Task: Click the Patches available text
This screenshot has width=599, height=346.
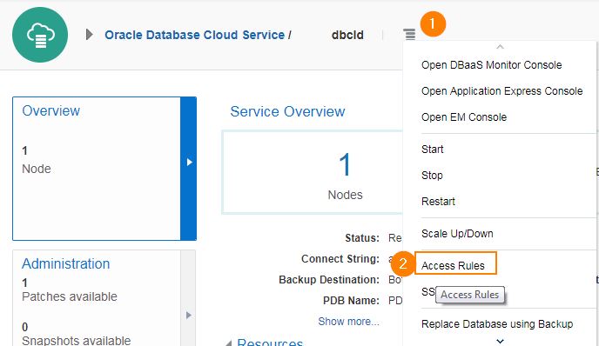Action: point(69,296)
